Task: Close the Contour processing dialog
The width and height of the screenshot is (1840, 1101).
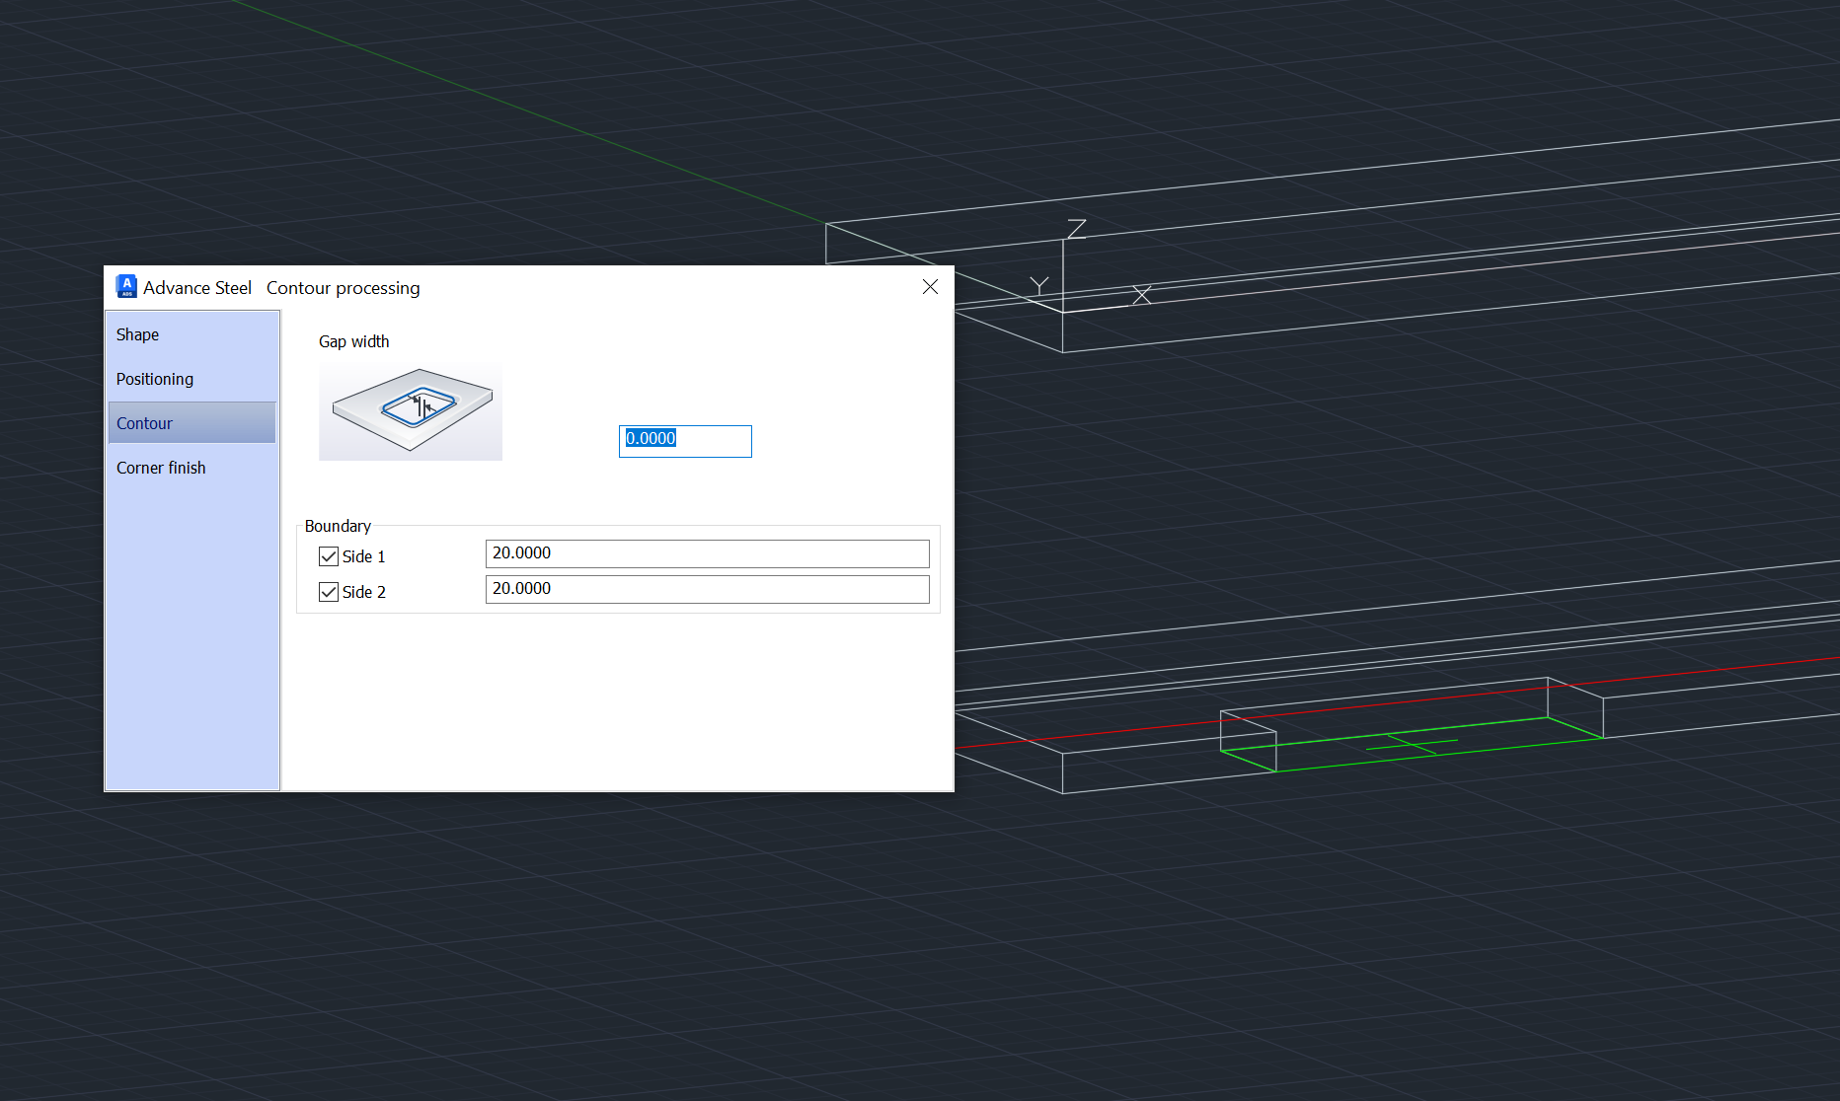Action: click(x=929, y=287)
